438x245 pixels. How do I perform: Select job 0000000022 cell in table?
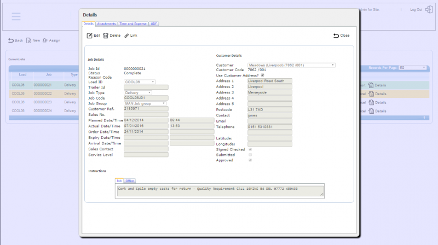[x=43, y=94]
